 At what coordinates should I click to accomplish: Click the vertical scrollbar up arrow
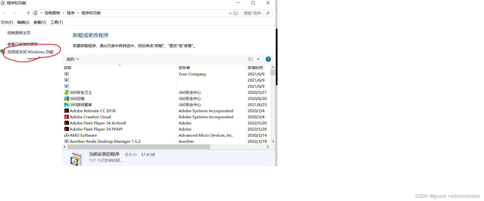click(273, 67)
